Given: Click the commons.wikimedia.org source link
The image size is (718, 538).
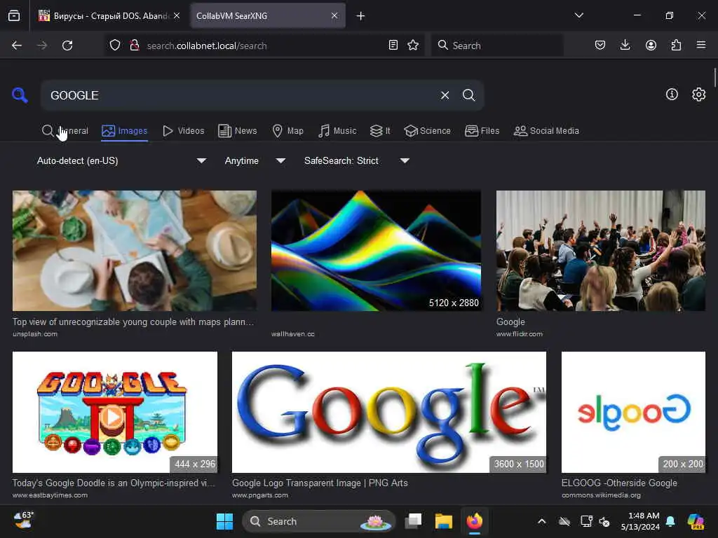Looking at the screenshot, I should pos(601,495).
